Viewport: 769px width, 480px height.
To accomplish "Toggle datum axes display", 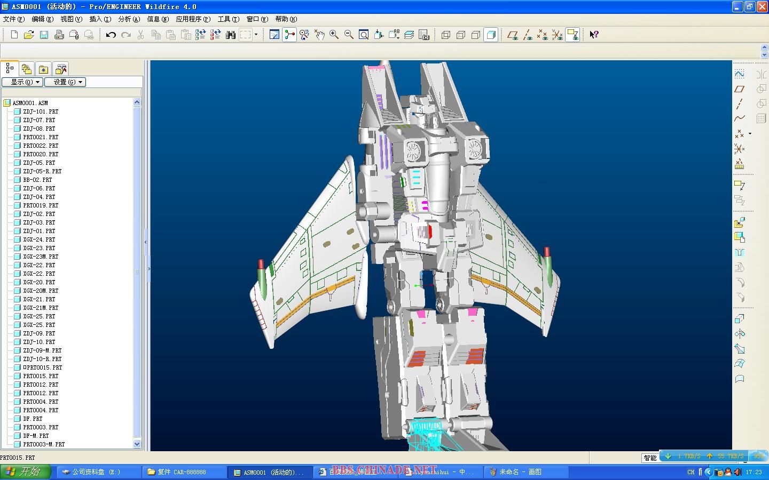I will point(528,35).
